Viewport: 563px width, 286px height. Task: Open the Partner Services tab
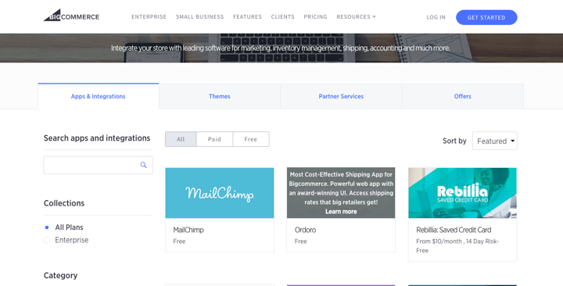tap(341, 96)
